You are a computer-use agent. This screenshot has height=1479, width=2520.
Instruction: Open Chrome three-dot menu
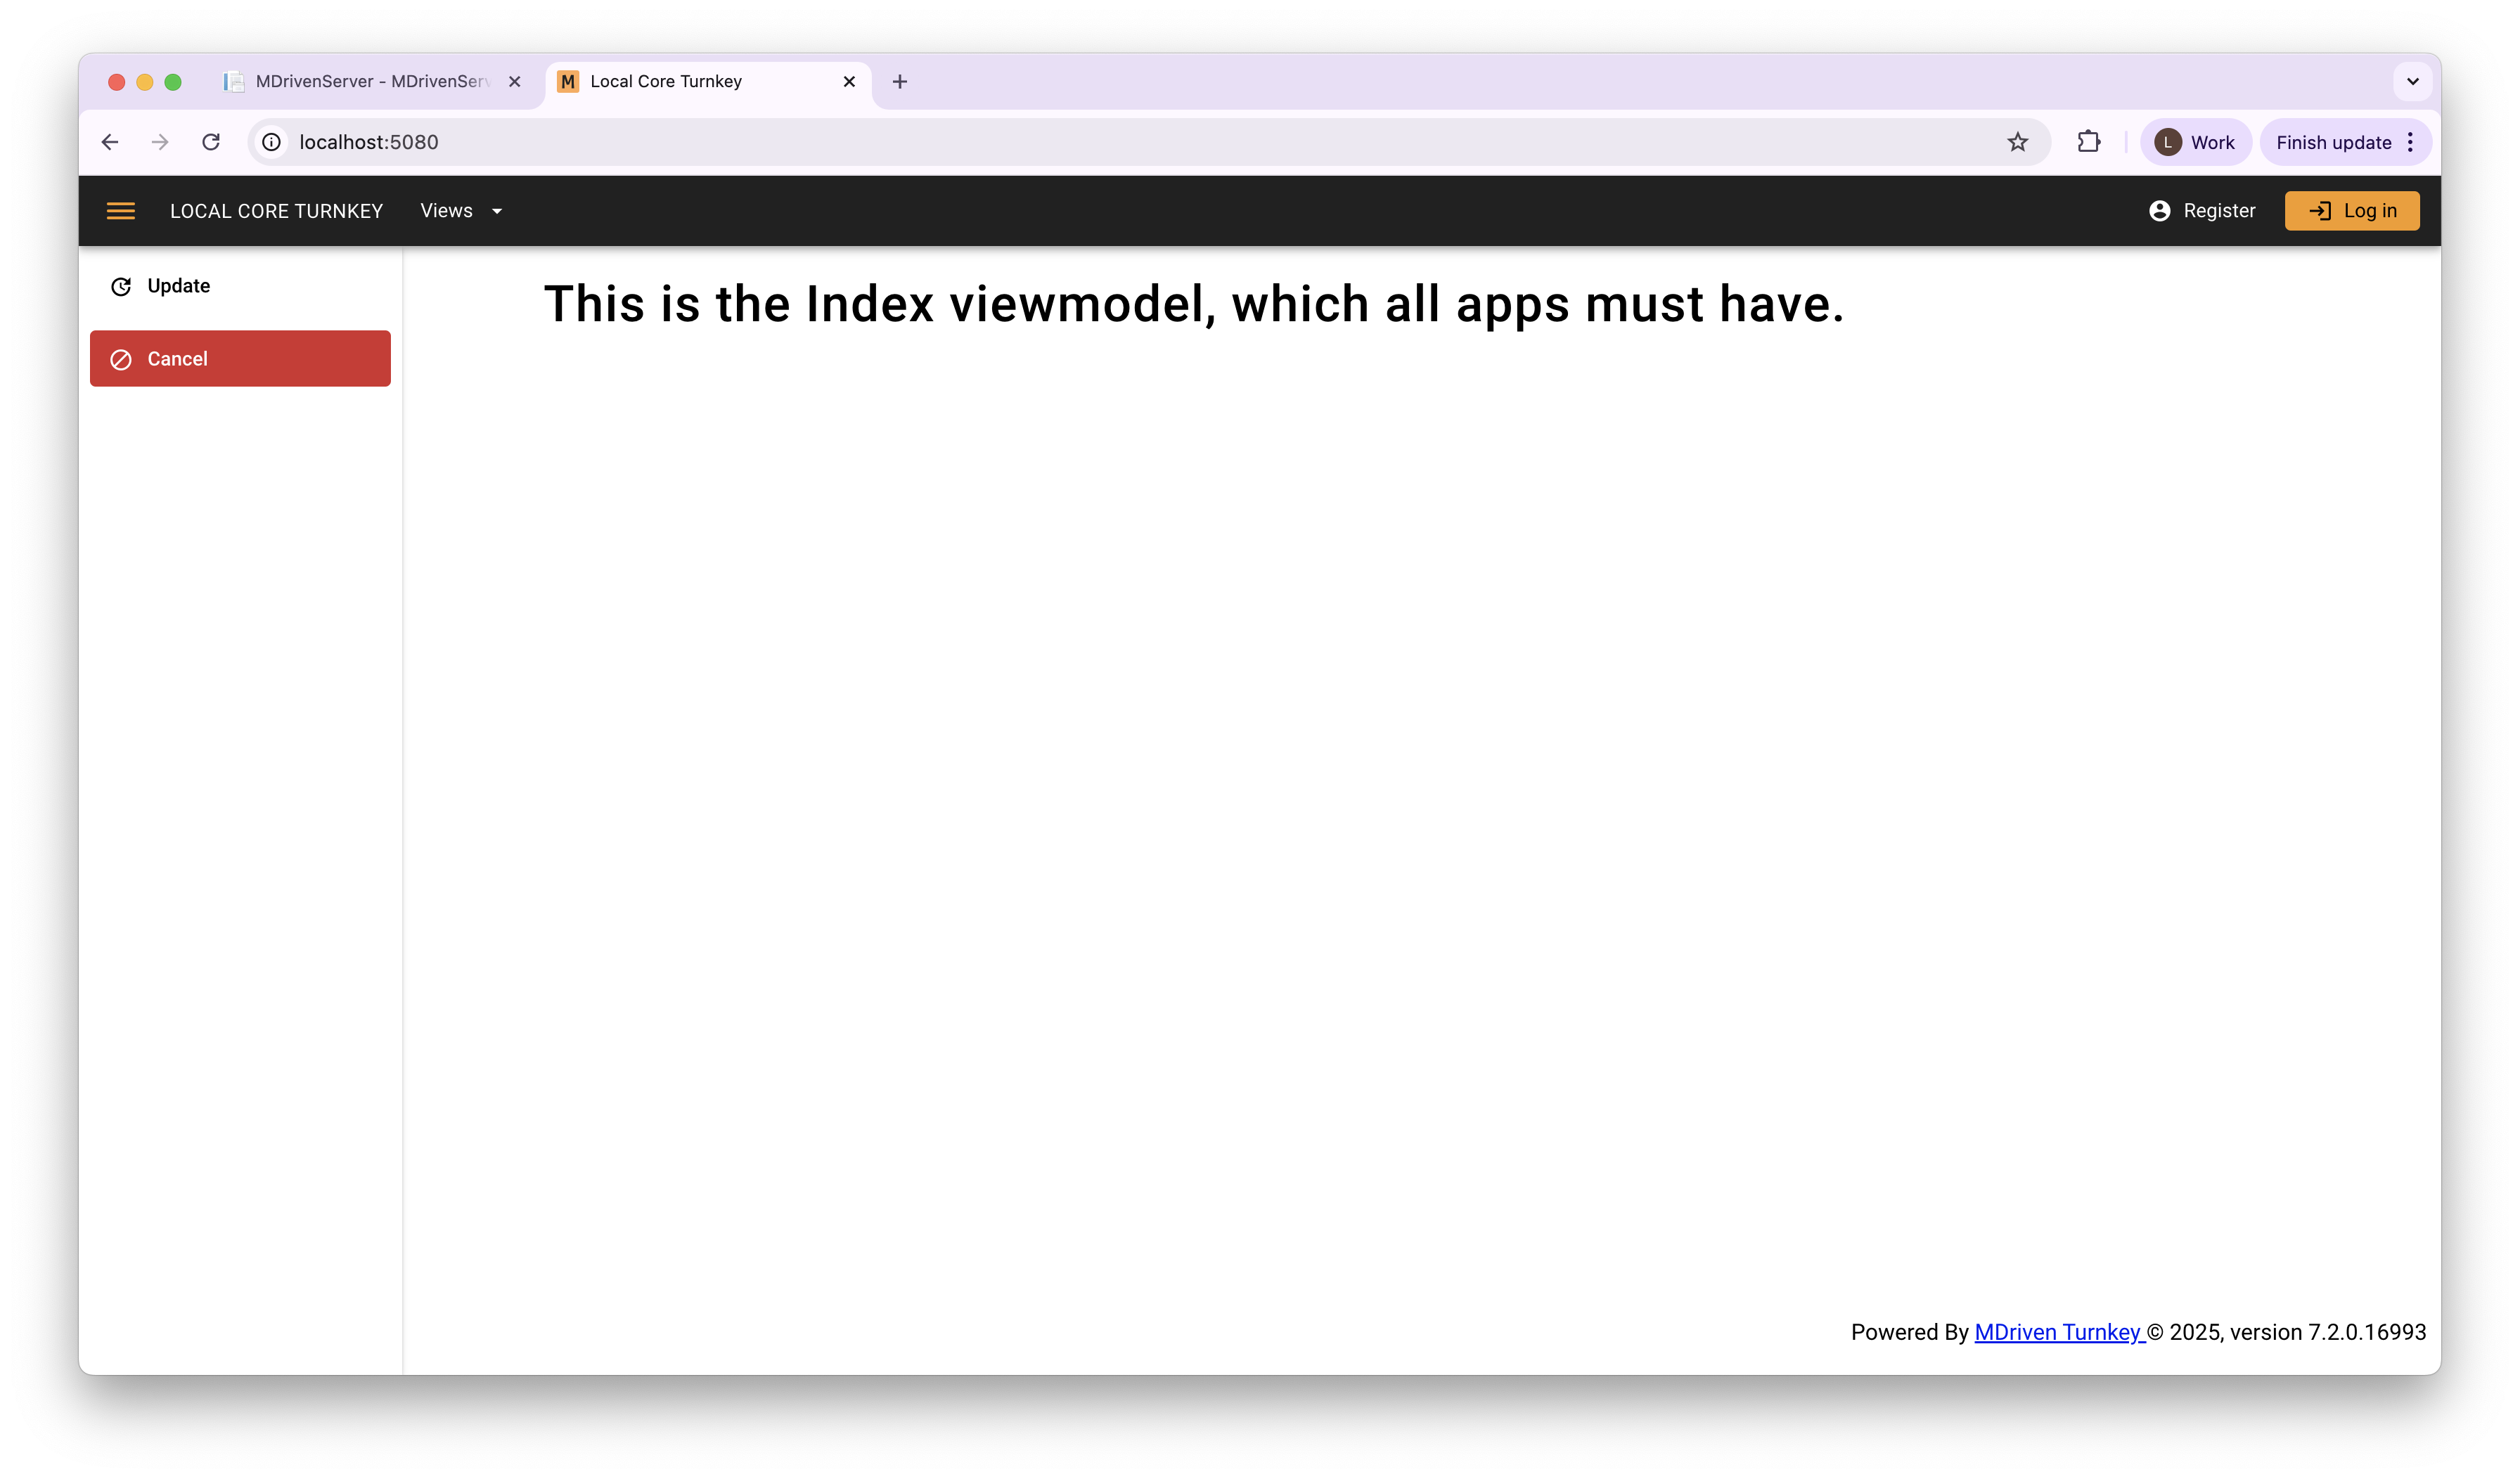click(x=2411, y=142)
